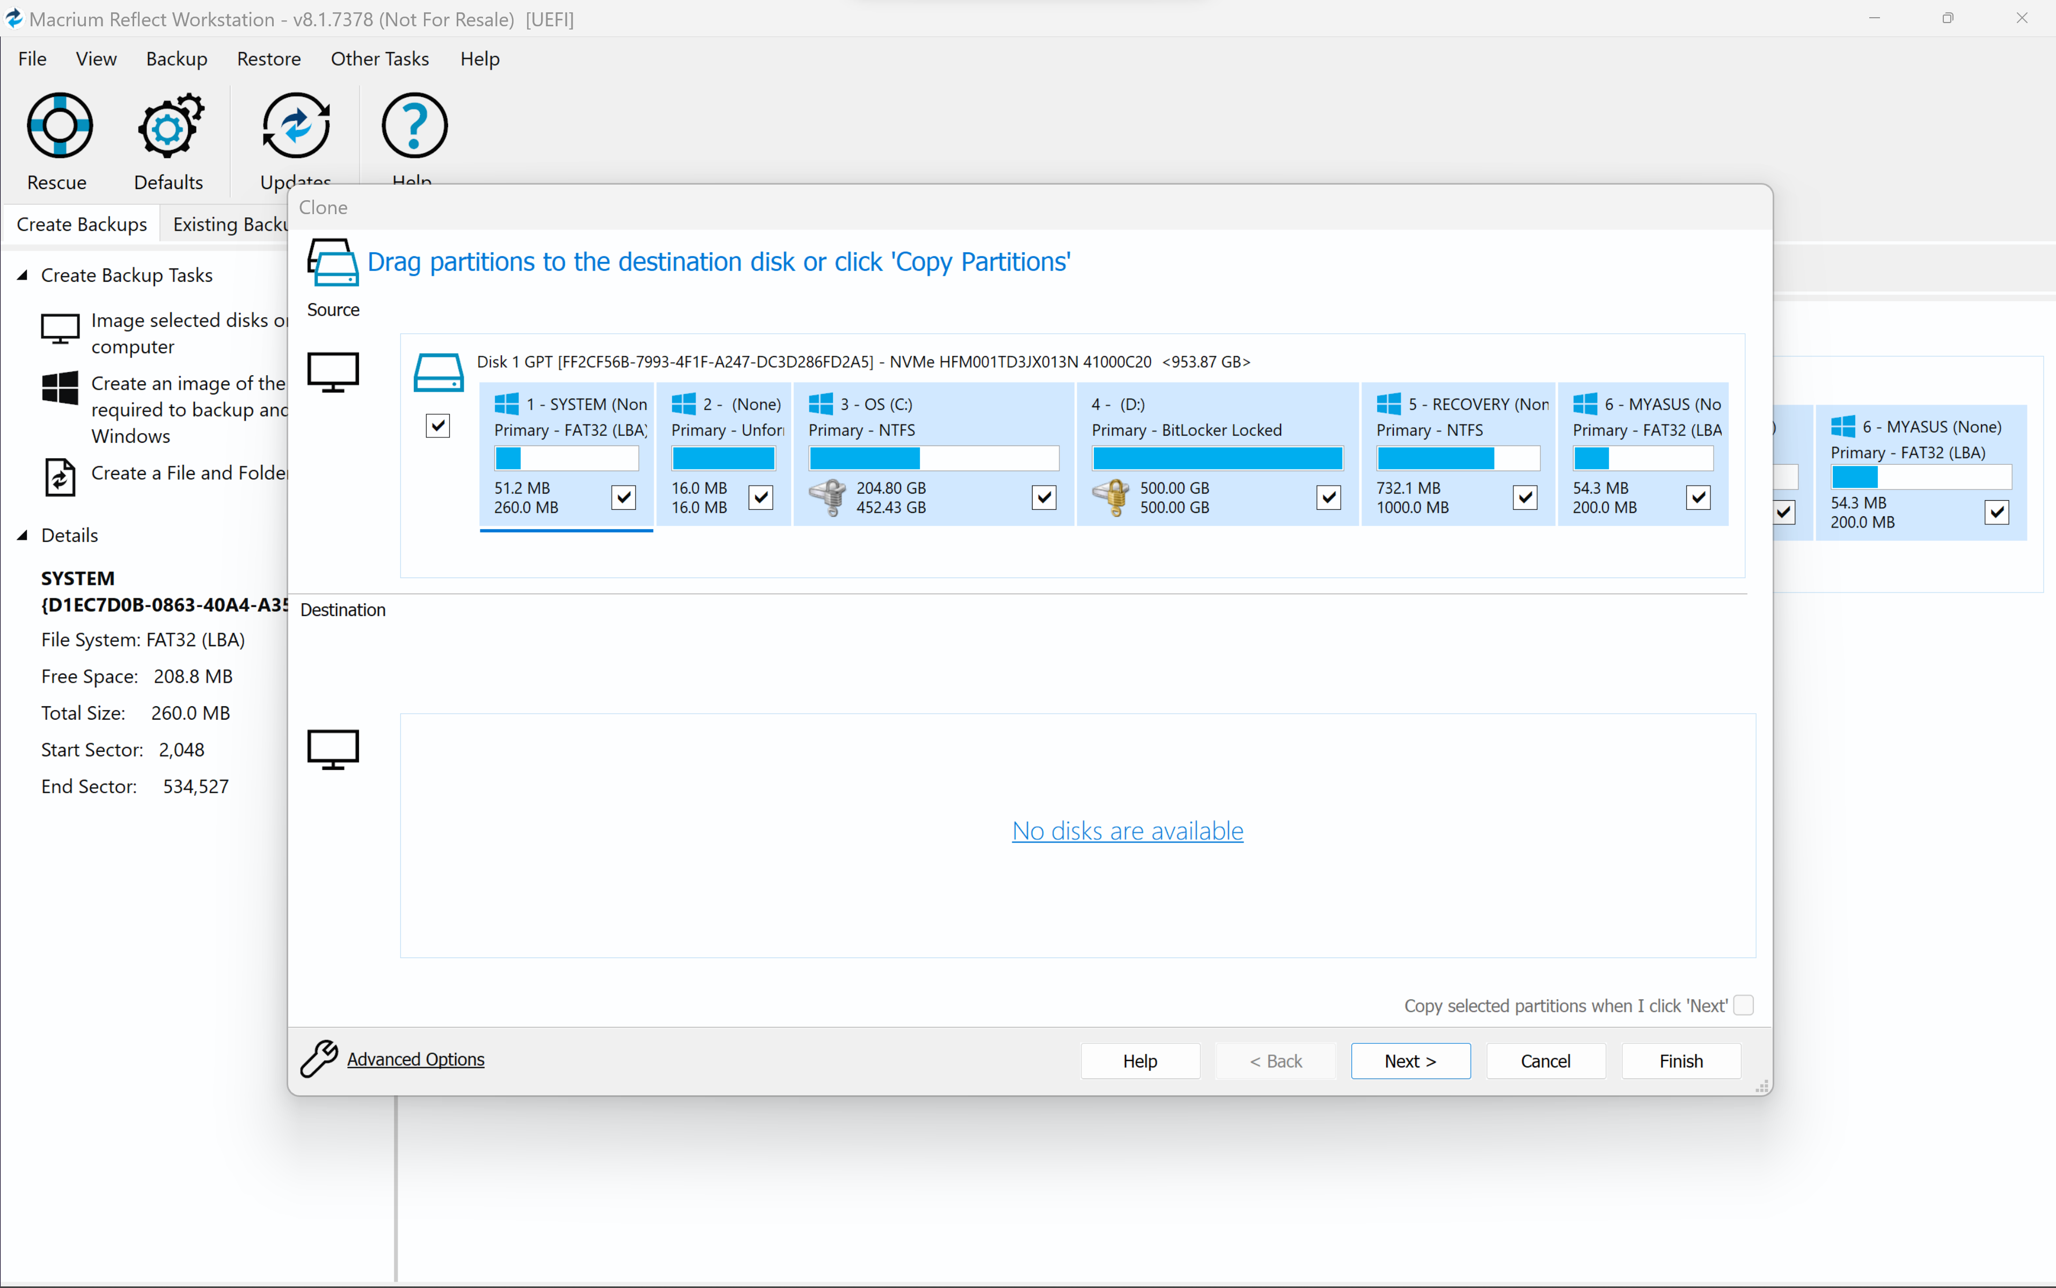Viewport: 2056px width, 1288px height.
Task: Click the Updates refresh icon
Action: click(296, 126)
